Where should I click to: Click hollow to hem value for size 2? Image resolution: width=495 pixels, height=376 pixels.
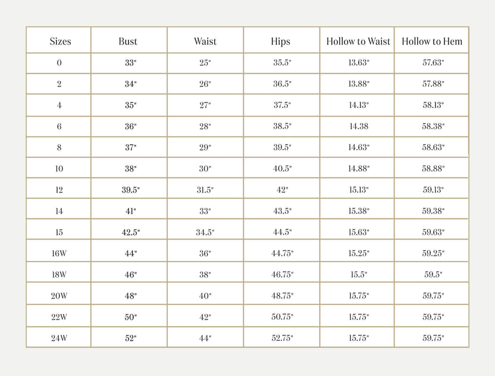pos(434,84)
